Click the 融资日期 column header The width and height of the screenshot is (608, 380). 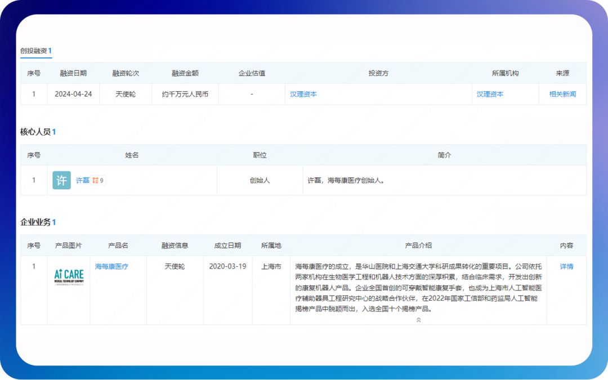(x=73, y=73)
